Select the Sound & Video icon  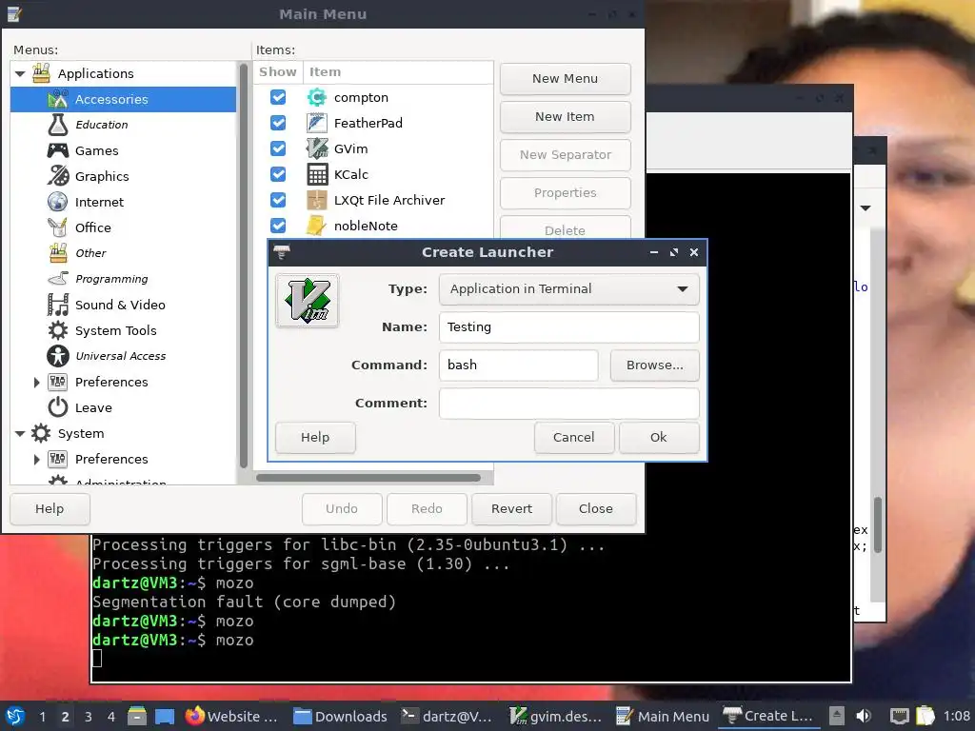58,305
